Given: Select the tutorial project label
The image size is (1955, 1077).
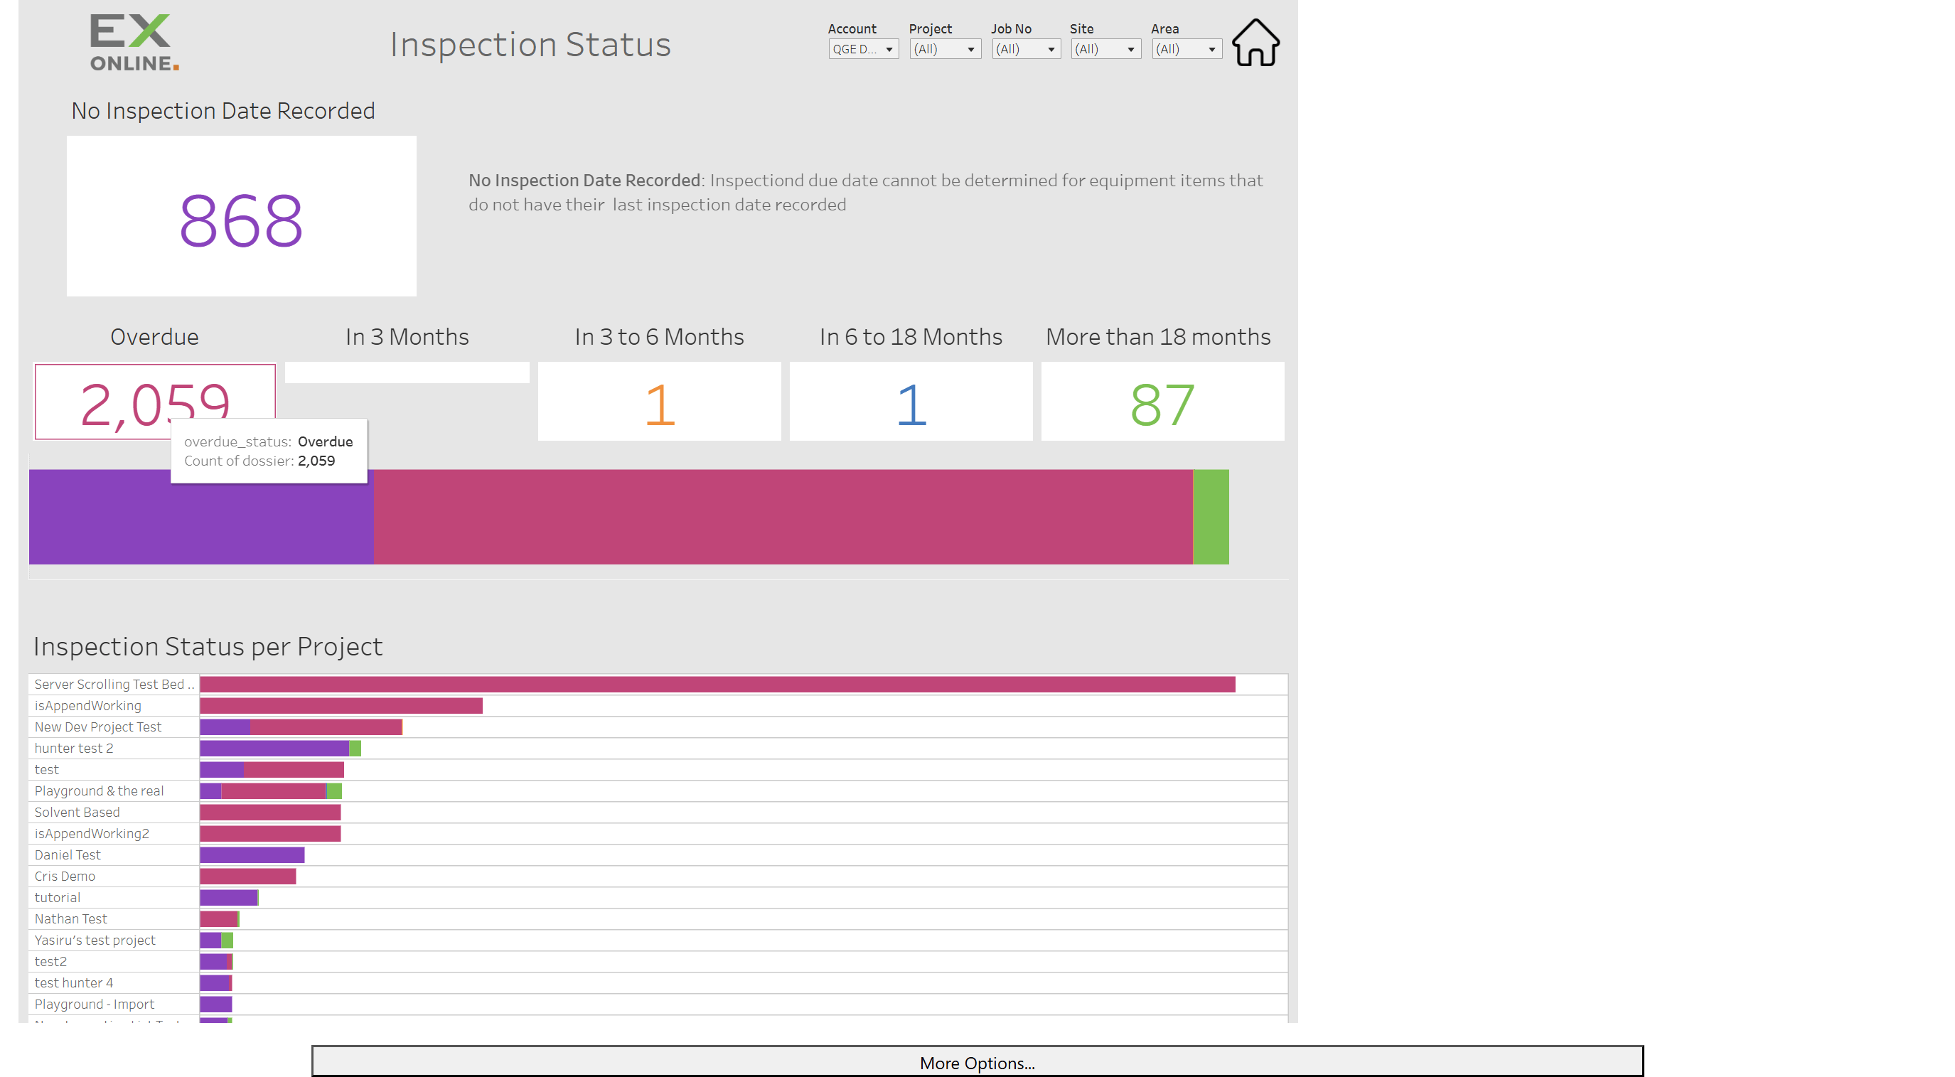Looking at the screenshot, I should (57, 896).
